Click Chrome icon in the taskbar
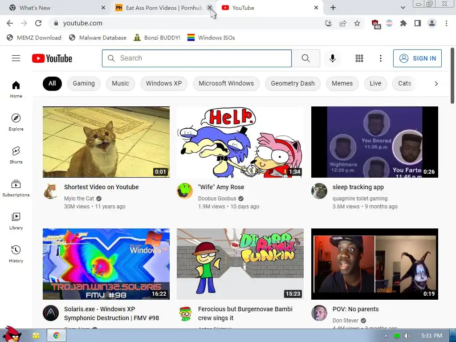 tap(57, 336)
